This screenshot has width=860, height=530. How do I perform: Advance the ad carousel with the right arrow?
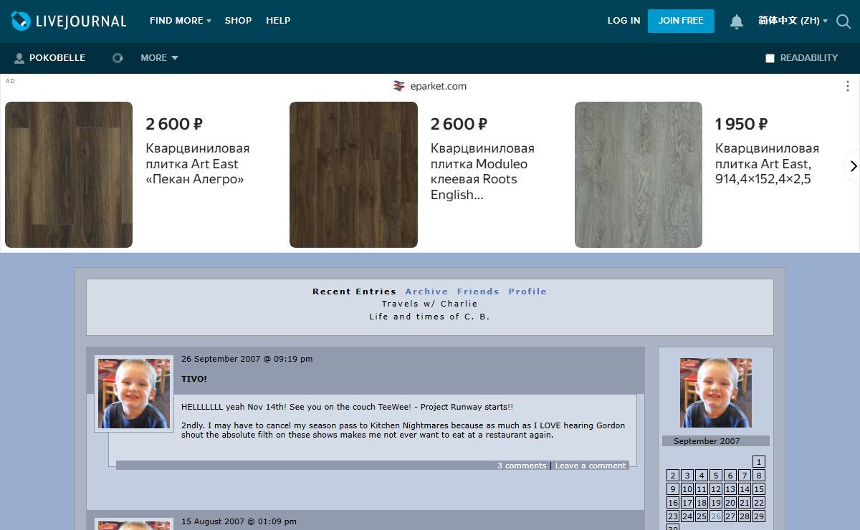852,166
